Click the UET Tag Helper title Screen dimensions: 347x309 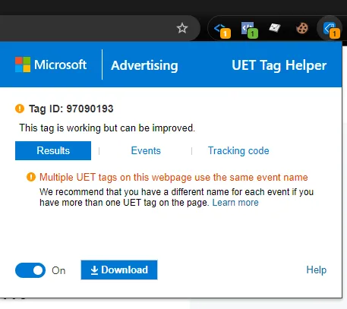[279, 65]
